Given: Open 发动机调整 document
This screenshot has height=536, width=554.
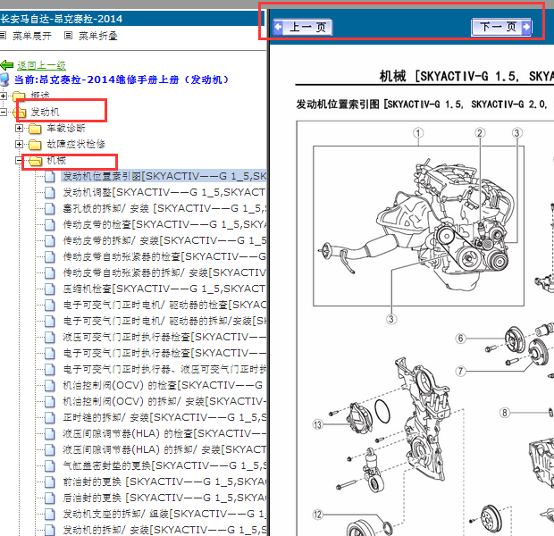Looking at the screenshot, I should pyautogui.click(x=164, y=192).
